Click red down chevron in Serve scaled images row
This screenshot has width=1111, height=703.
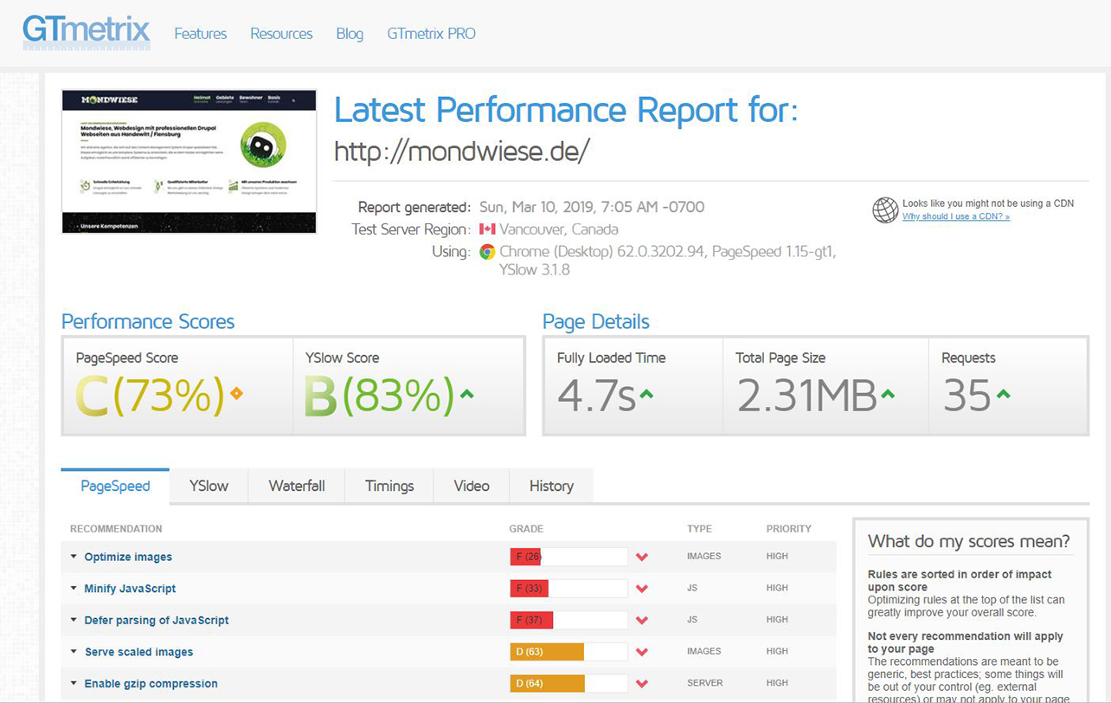pyautogui.click(x=642, y=652)
